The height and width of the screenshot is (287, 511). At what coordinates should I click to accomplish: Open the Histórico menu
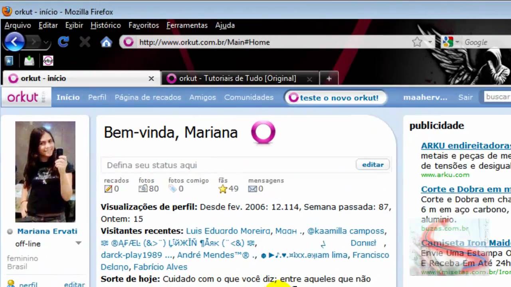pyautogui.click(x=105, y=25)
